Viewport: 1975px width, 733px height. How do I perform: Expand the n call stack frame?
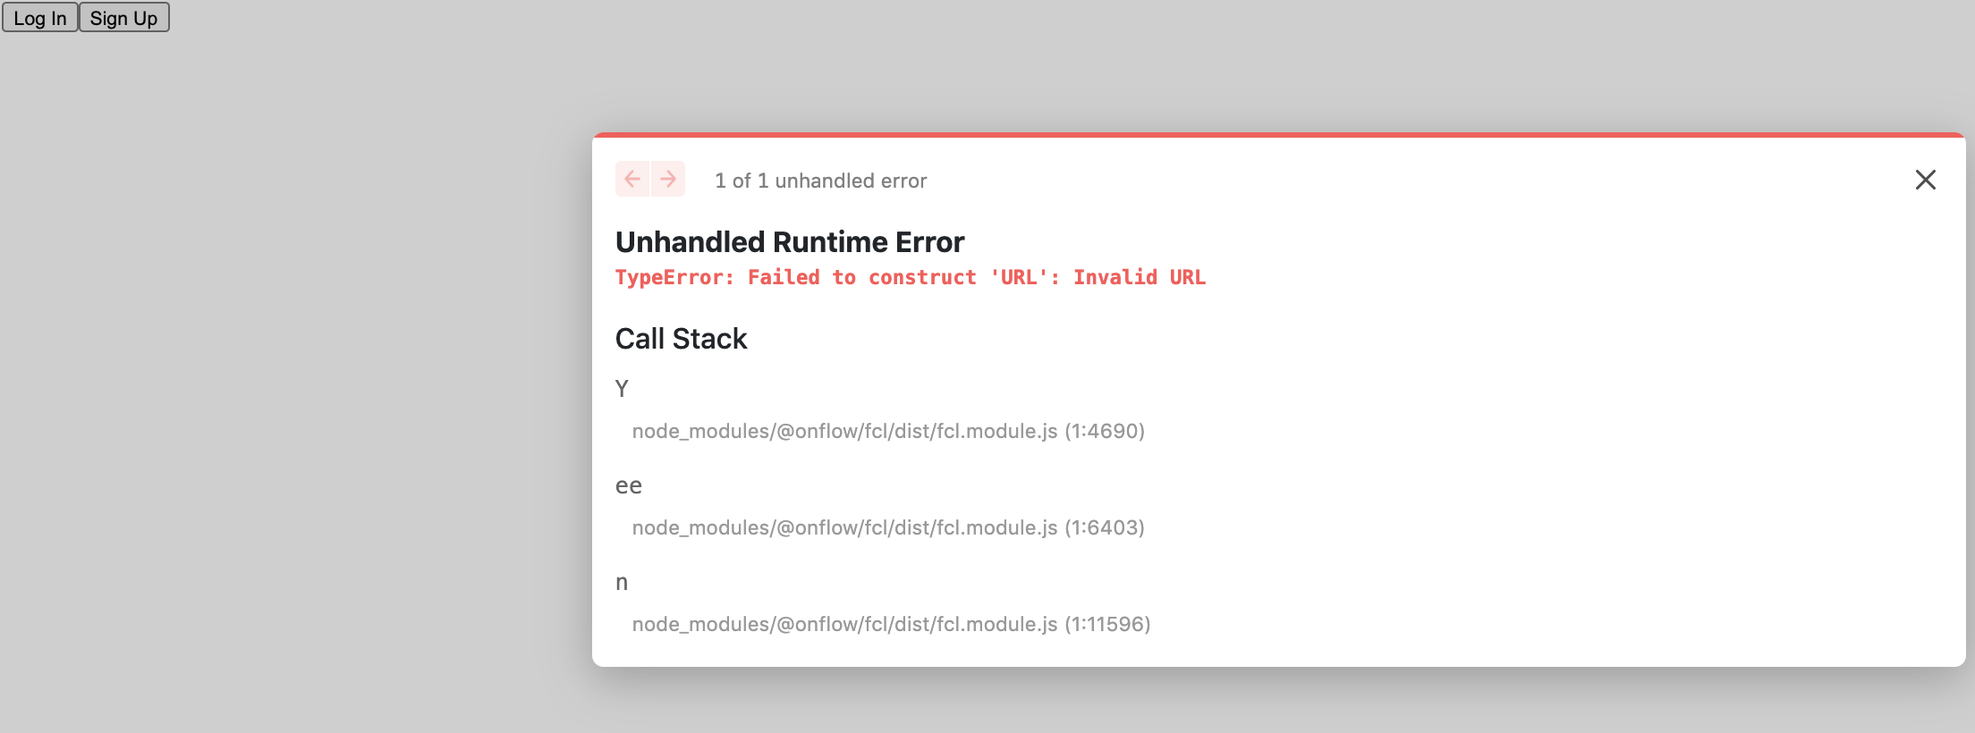click(622, 582)
